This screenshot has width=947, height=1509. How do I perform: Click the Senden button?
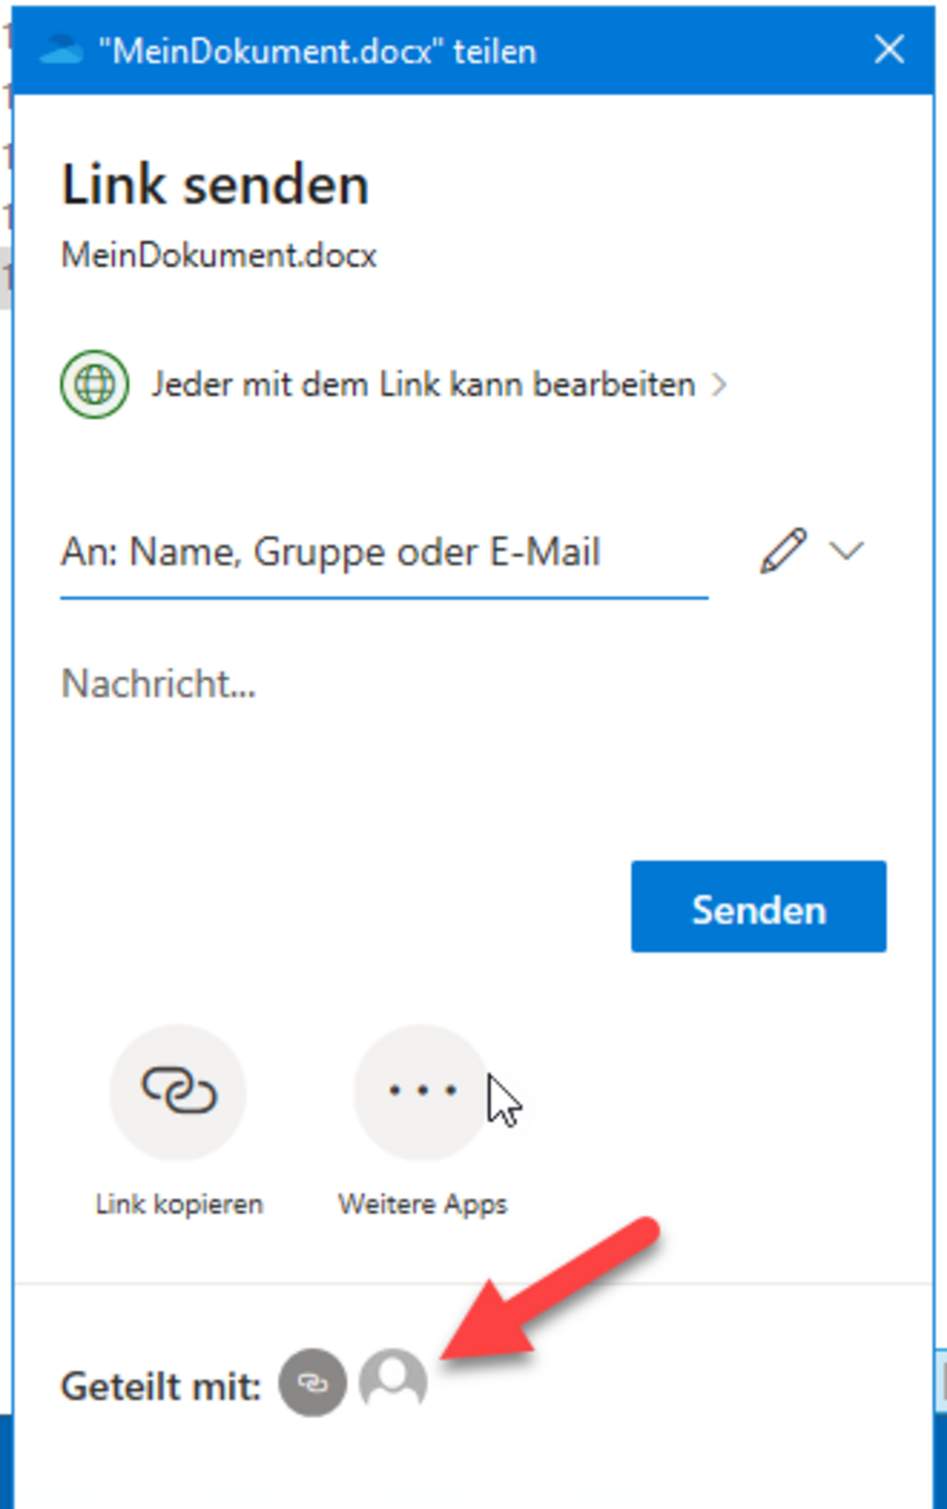coord(759,907)
